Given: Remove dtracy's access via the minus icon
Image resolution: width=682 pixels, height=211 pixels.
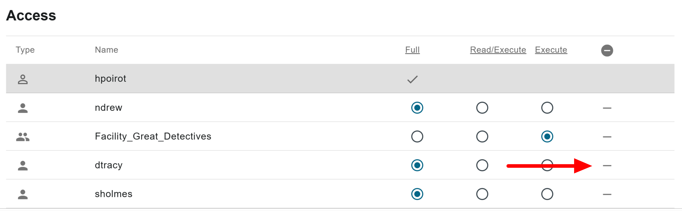Looking at the screenshot, I should 607,165.
